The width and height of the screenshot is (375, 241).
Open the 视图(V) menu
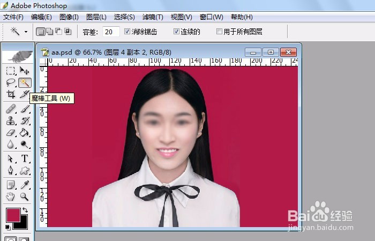click(181, 17)
